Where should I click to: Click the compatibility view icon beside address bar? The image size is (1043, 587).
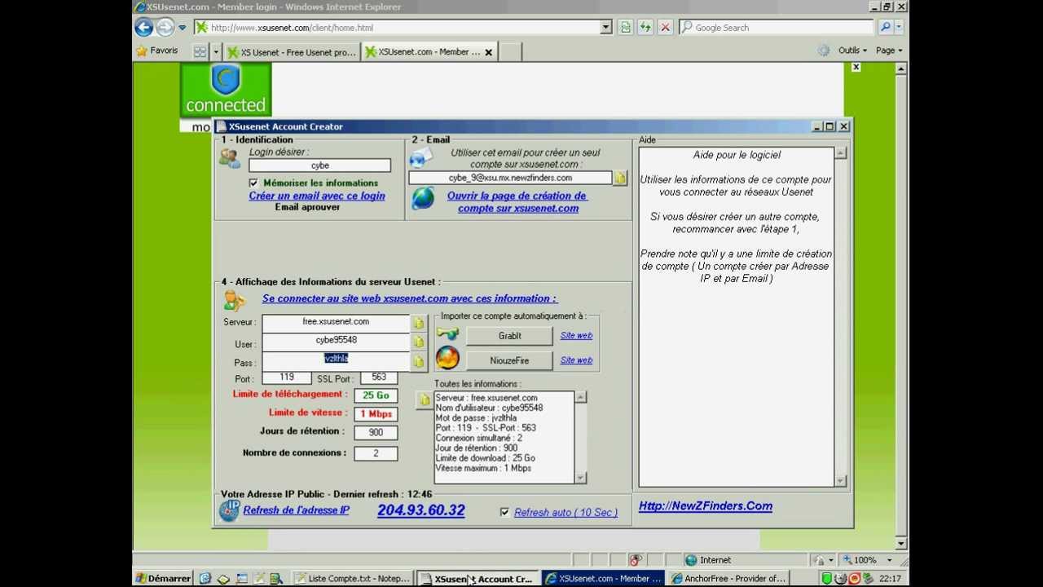625,27
